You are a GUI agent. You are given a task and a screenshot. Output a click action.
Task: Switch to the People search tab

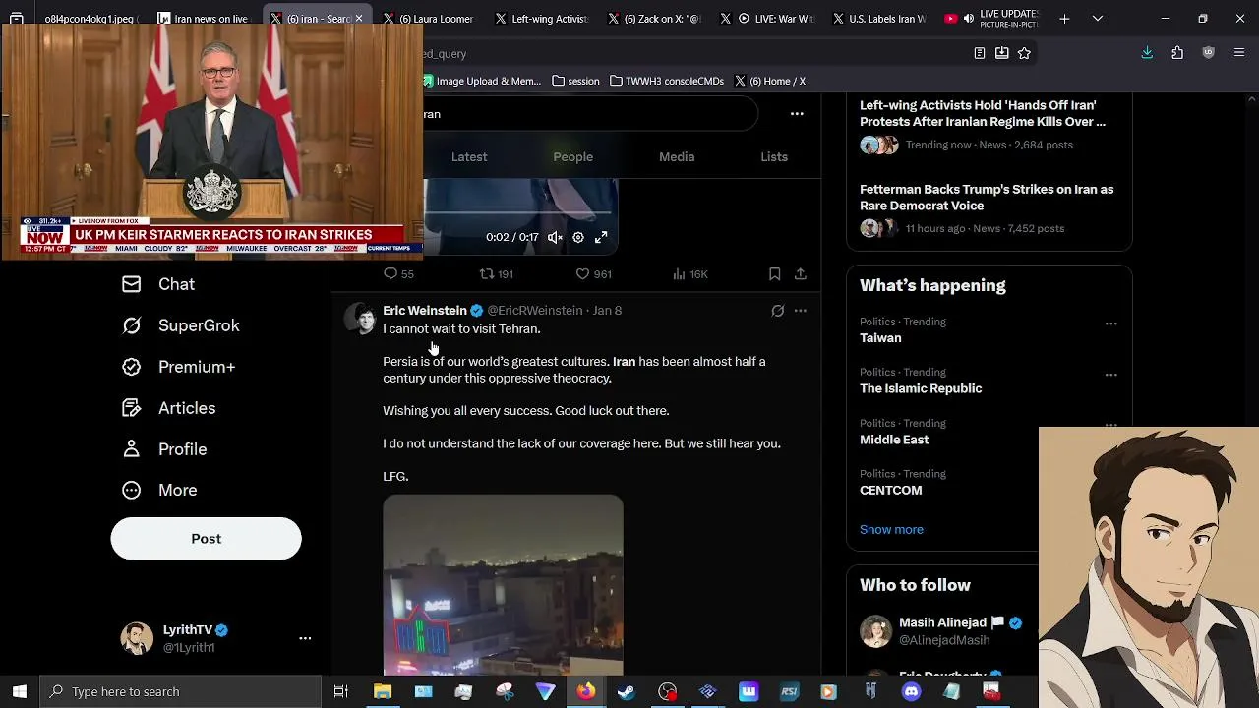click(572, 157)
